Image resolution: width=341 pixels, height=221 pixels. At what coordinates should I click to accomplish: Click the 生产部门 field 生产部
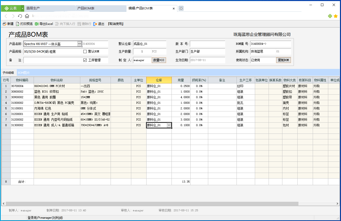point(207,52)
